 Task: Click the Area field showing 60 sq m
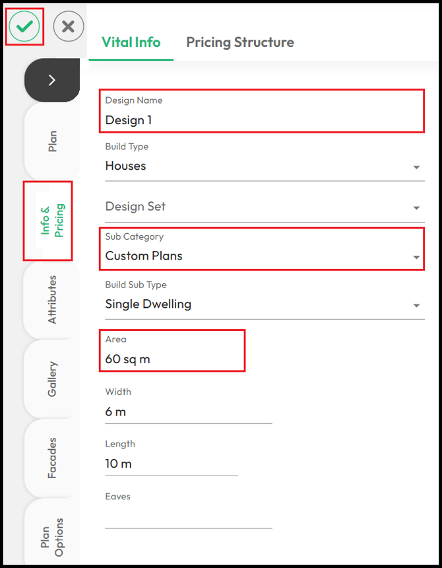(173, 351)
